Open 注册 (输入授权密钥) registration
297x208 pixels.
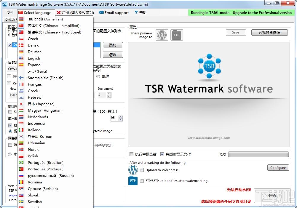coord(75,13)
